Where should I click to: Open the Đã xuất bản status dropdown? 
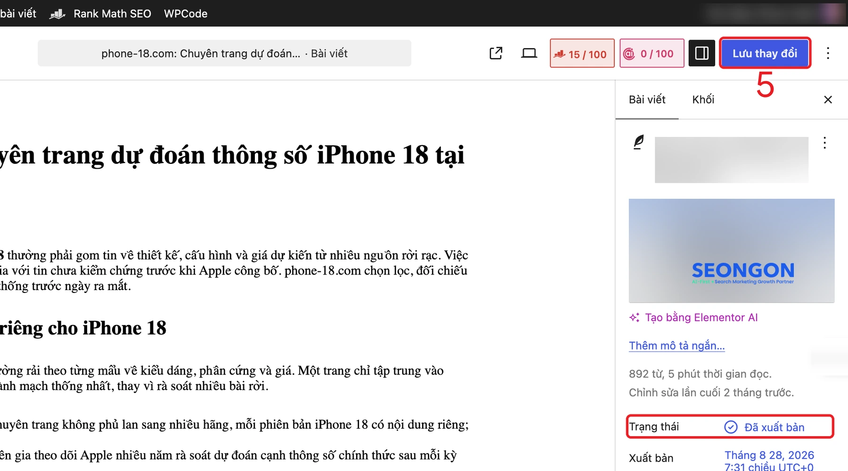[x=774, y=427]
